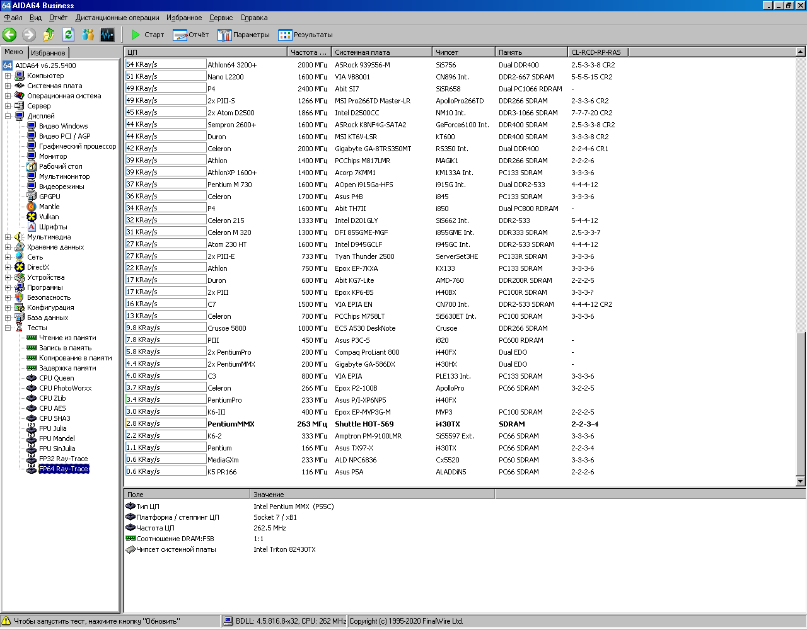Select Графический процессор in the tree
807x630 pixels.
77,146
